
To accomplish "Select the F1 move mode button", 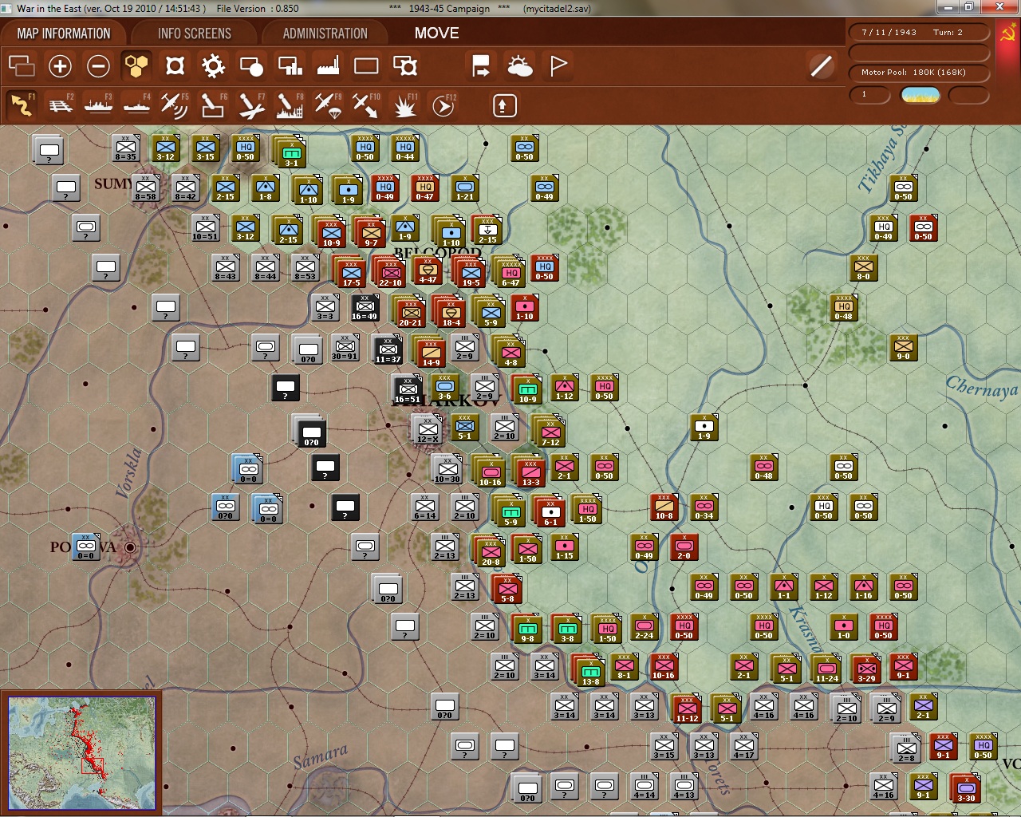I will coord(22,105).
